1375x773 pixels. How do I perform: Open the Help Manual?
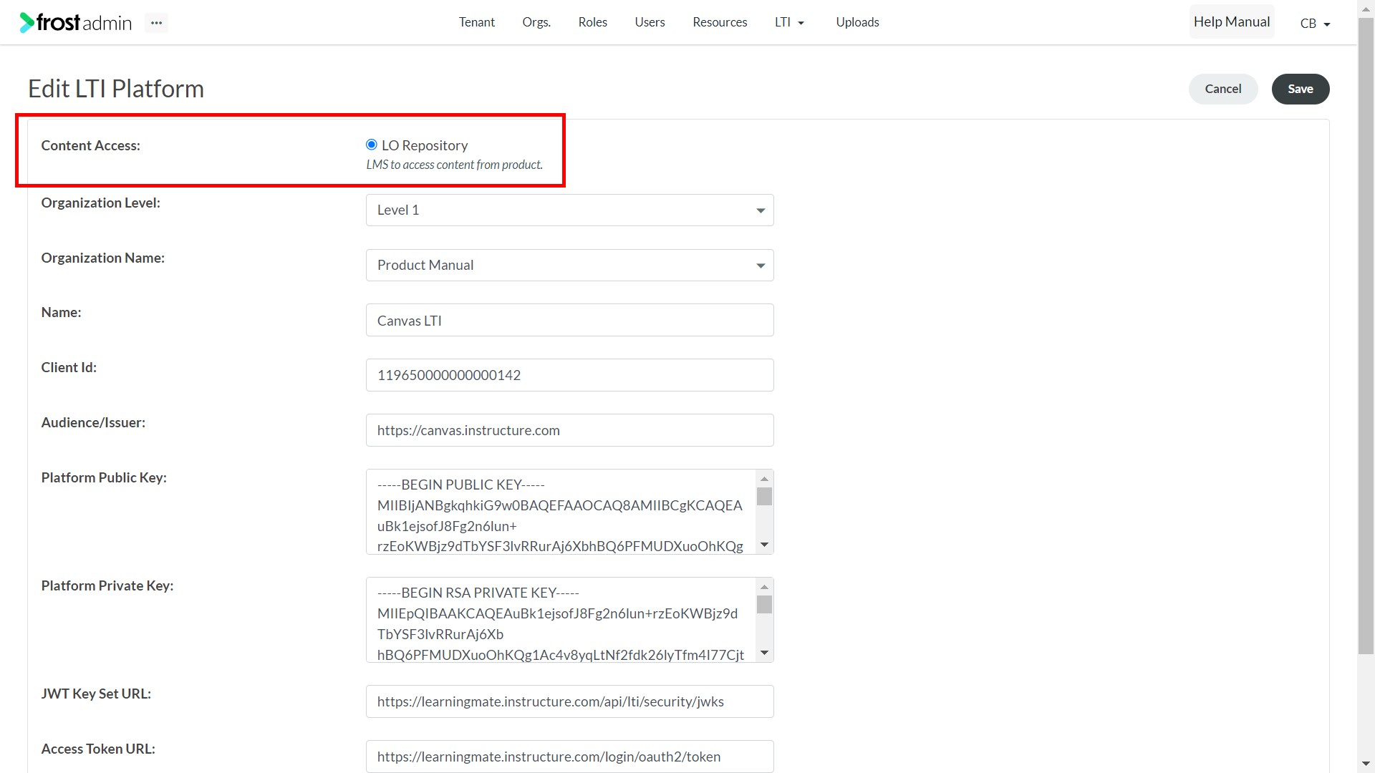(1232, 22)
